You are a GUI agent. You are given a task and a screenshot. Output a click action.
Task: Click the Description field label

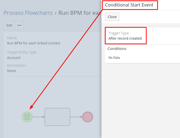16,65
